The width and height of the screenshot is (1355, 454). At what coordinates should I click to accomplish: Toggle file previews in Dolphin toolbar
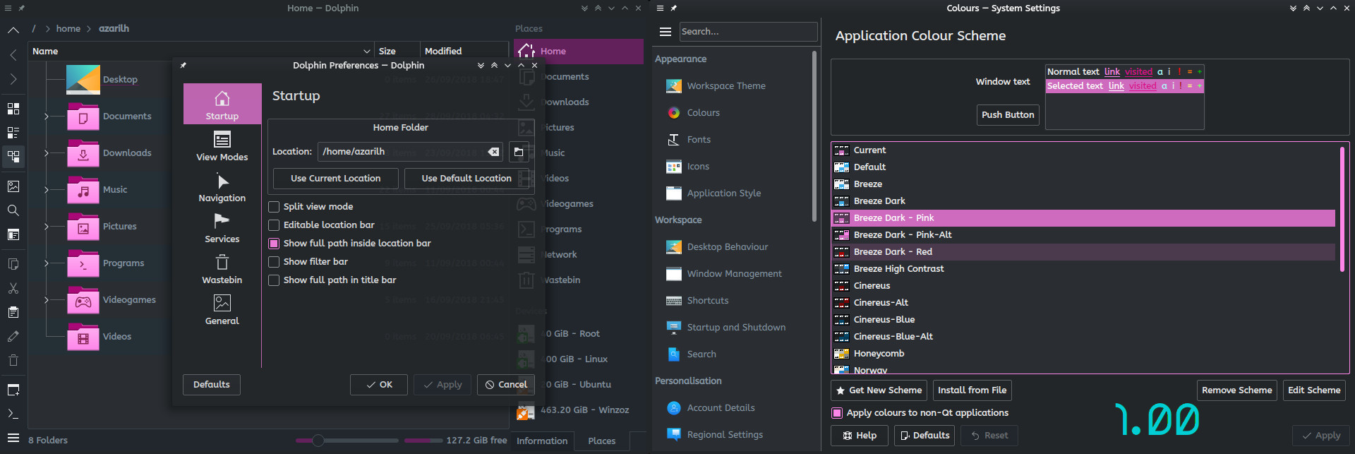(13, 186)
